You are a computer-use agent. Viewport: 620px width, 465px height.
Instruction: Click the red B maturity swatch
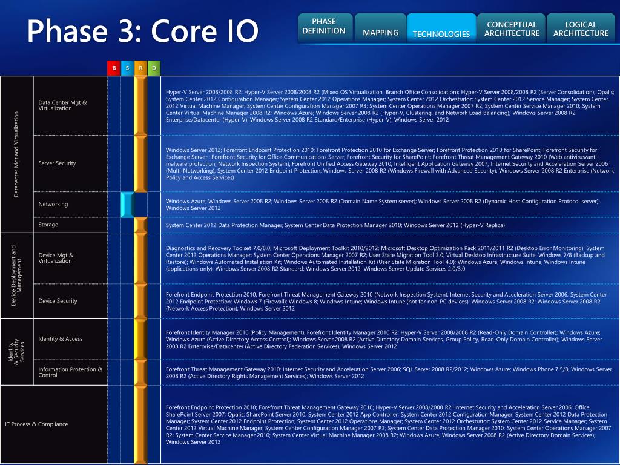(x=114, y=68)
